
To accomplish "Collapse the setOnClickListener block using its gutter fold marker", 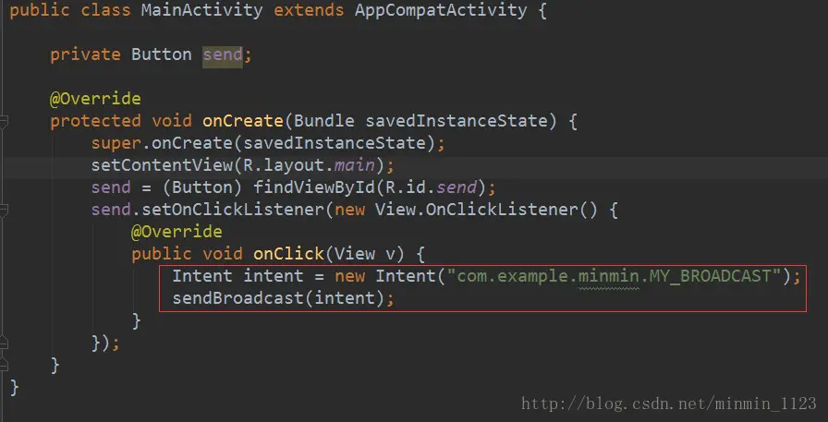I will (3, 210).
